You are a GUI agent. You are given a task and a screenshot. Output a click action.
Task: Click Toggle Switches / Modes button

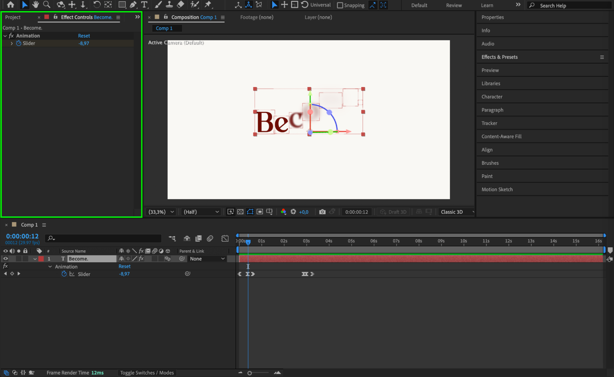147,373
